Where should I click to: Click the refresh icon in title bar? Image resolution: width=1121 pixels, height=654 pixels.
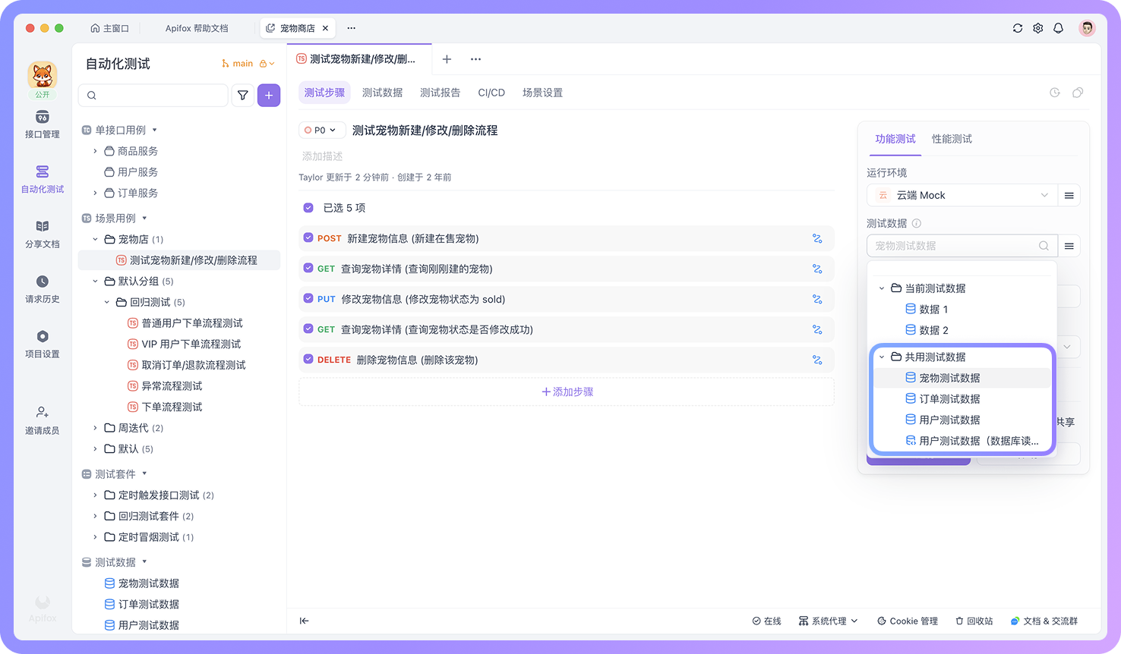click(1018, 28)
